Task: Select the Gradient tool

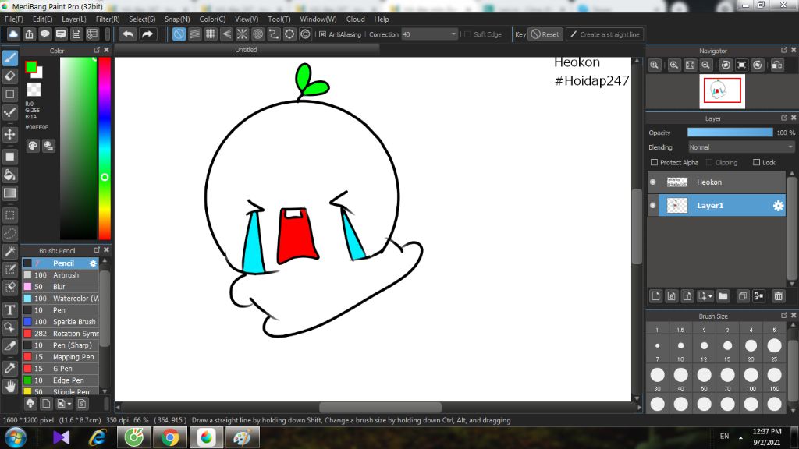Action: pos(10,193)
